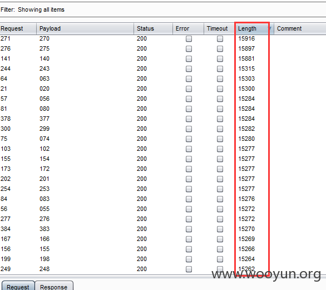Open the filter bar showing all items
326x290 pixels.
pos(163,9)
